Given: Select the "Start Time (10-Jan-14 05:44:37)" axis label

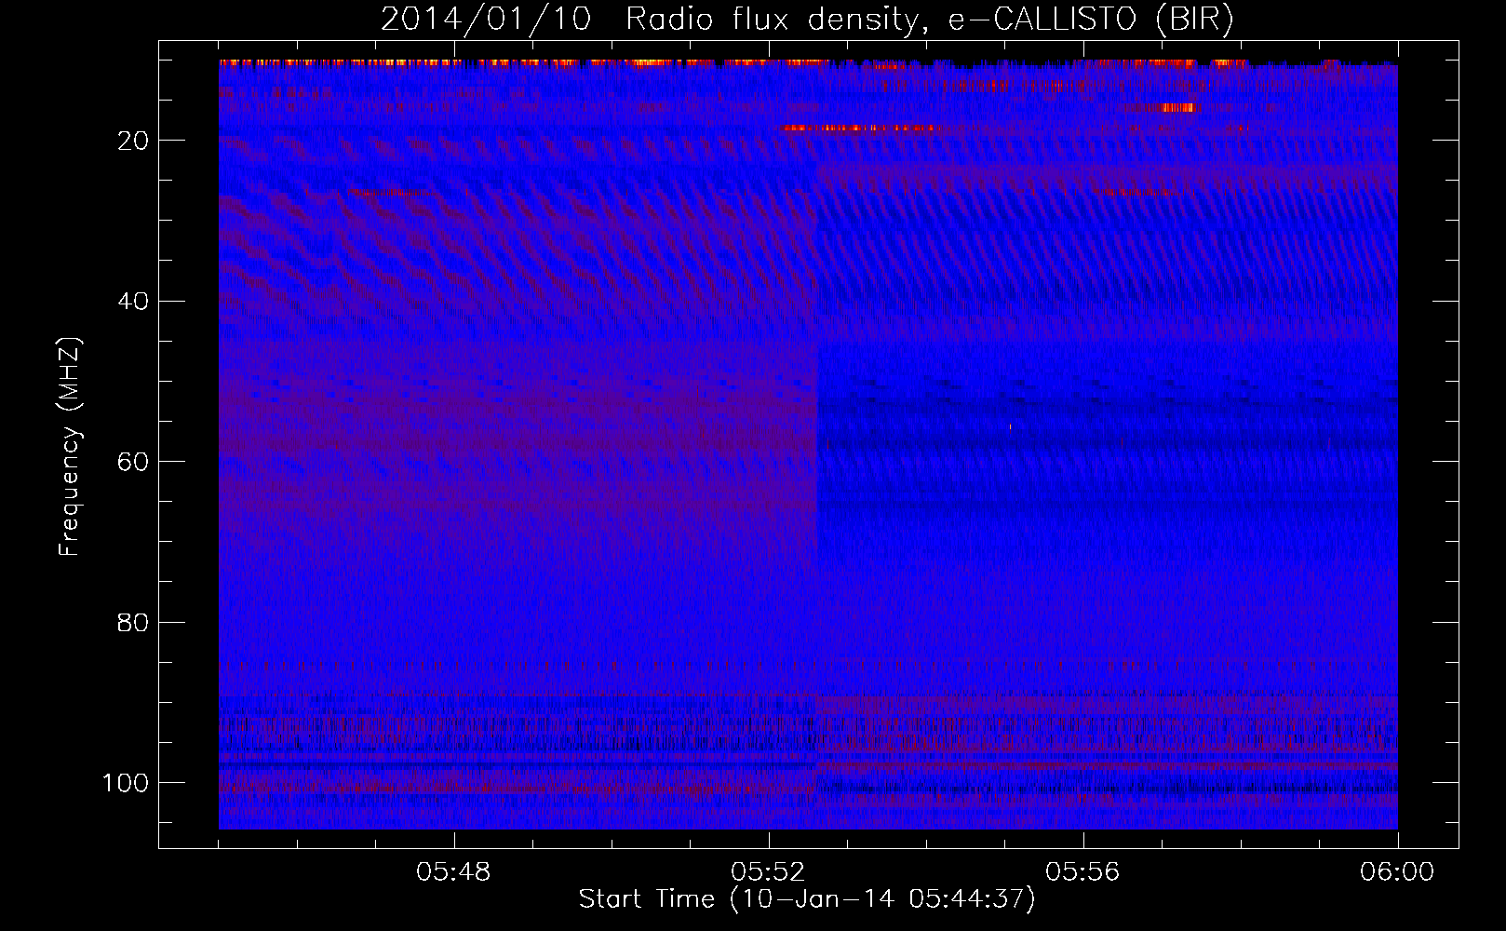Looking at the screenshot, I should pyautogui.click(x=807, y=899).
